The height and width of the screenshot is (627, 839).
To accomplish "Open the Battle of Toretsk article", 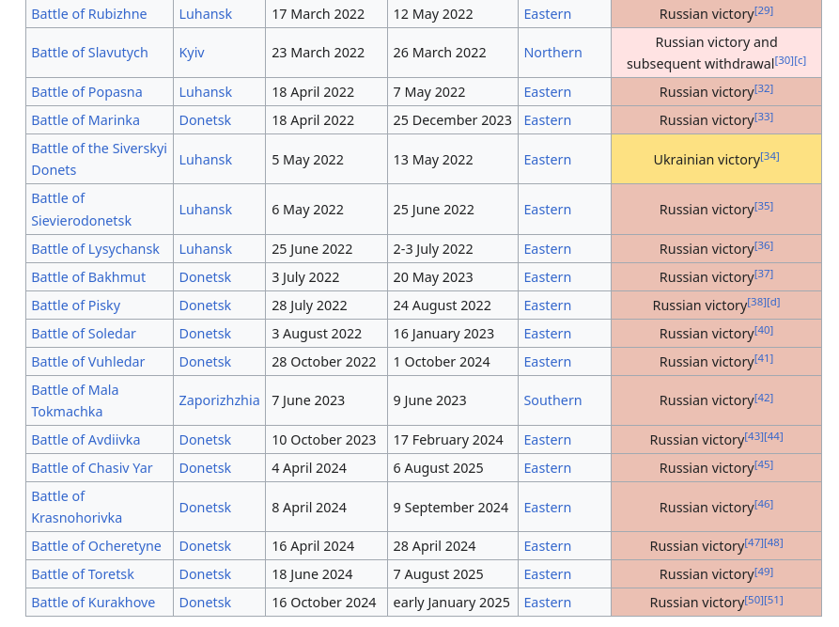I will 83,574.
